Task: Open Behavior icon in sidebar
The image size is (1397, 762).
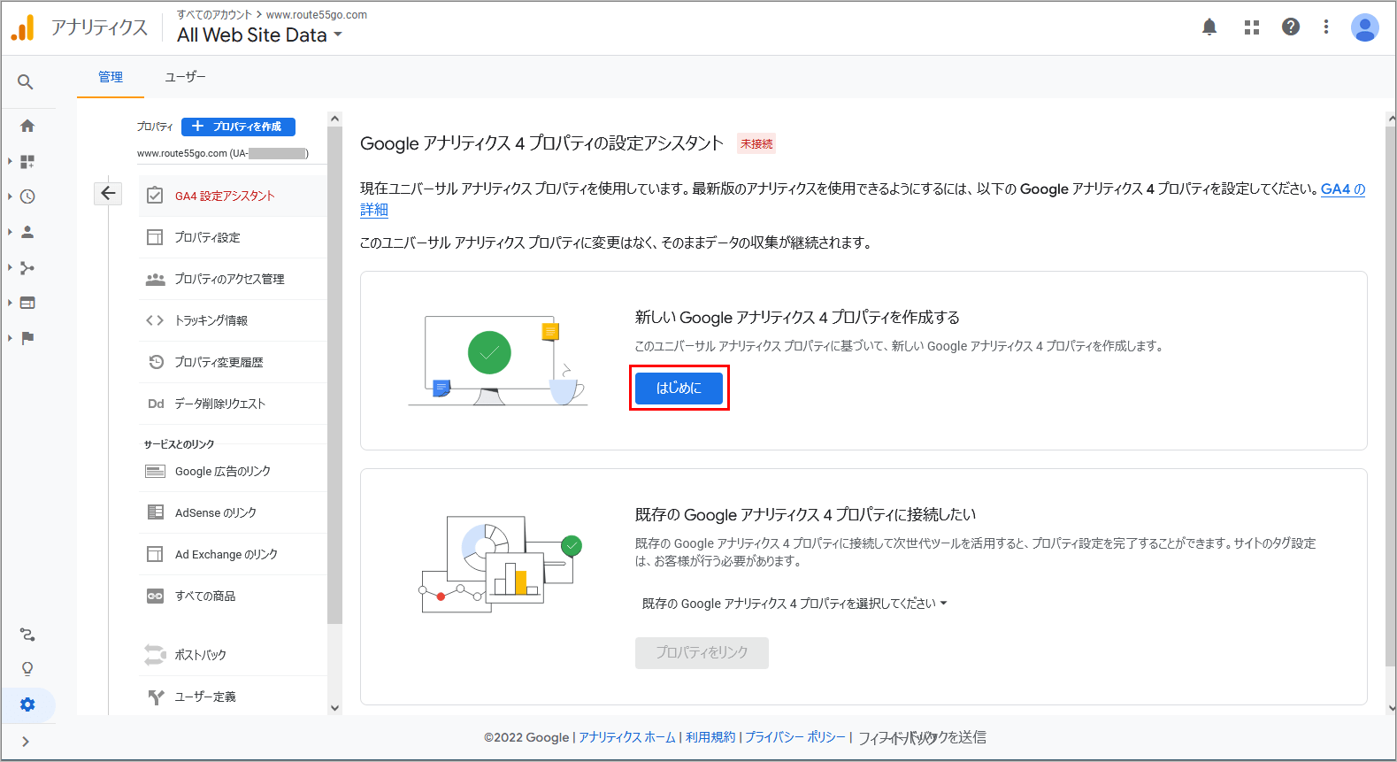Action: click(x=27, y=303)
